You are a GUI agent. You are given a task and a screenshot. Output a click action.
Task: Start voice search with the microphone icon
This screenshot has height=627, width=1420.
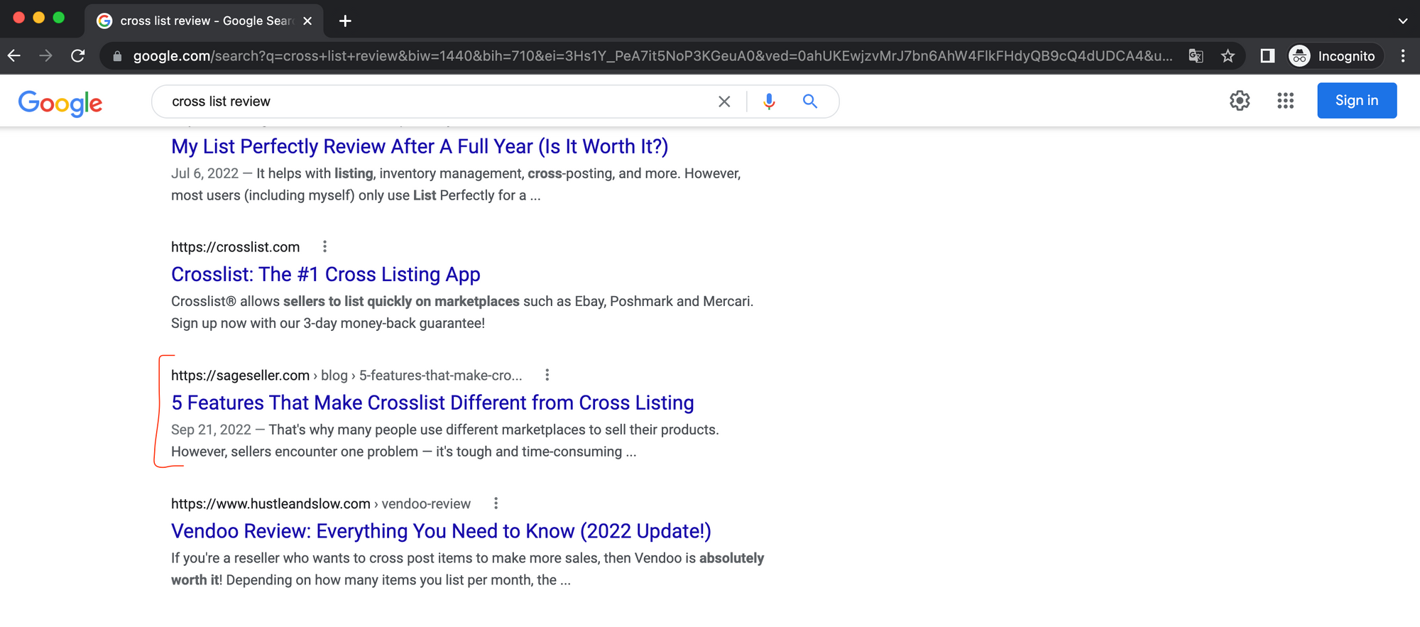[769, 102]
